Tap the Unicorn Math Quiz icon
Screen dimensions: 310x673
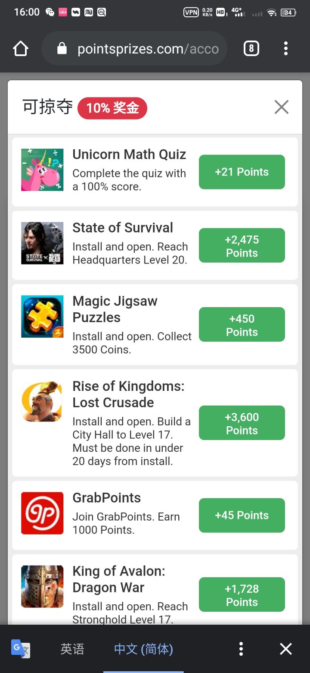[42, 170]
